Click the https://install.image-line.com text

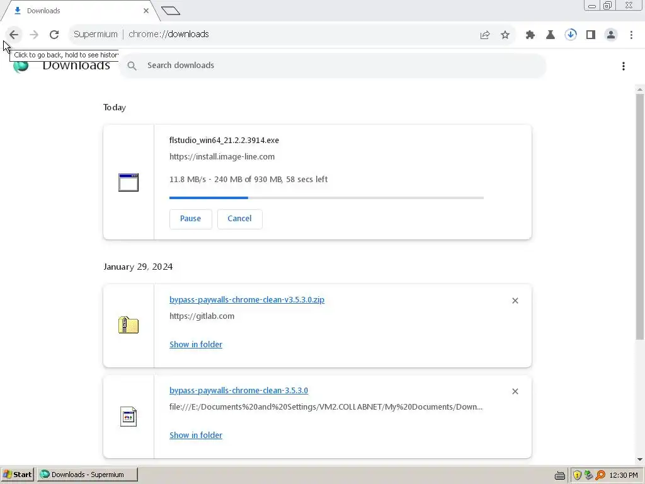[222, 156]
